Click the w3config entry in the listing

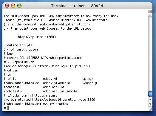pyautogui.click(x=89, y=83)
